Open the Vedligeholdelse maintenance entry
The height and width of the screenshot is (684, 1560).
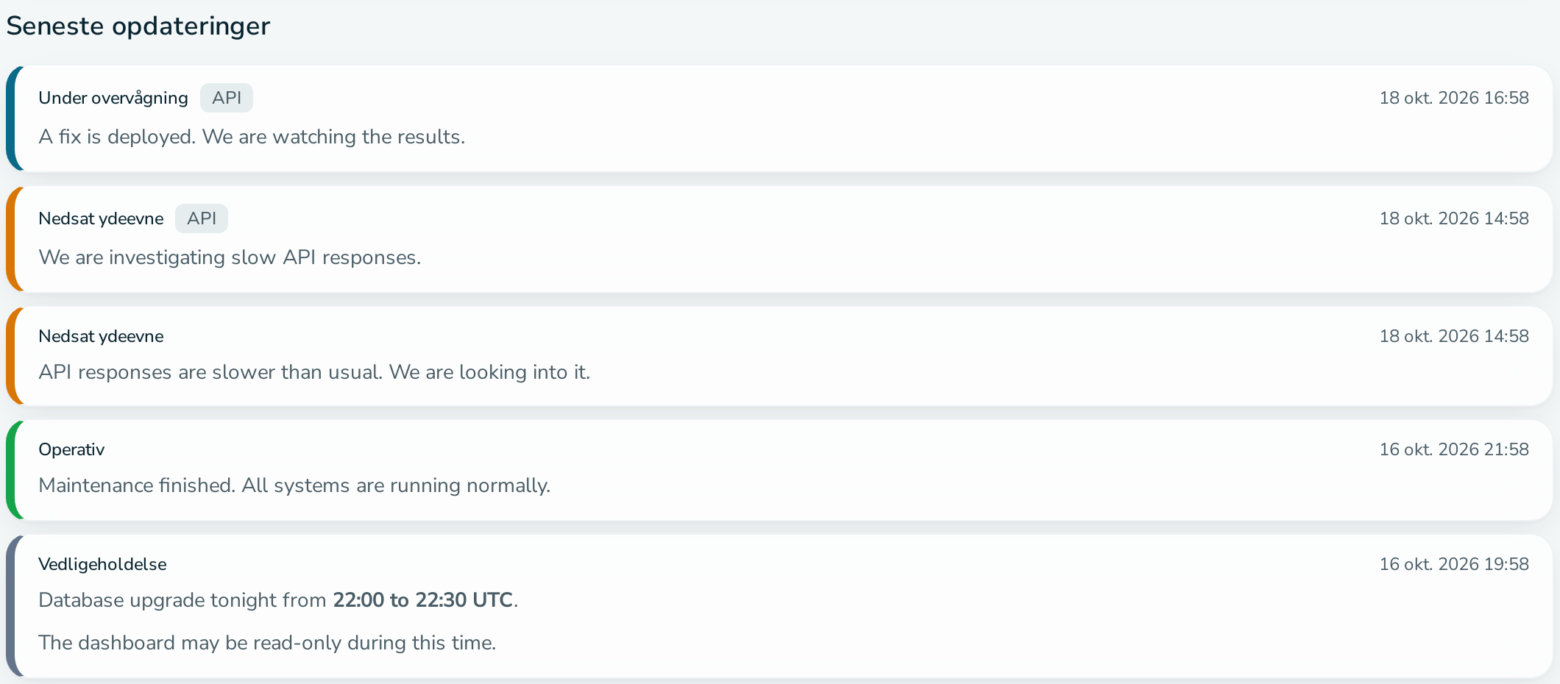pyautogui.click(x=779, y=606)
